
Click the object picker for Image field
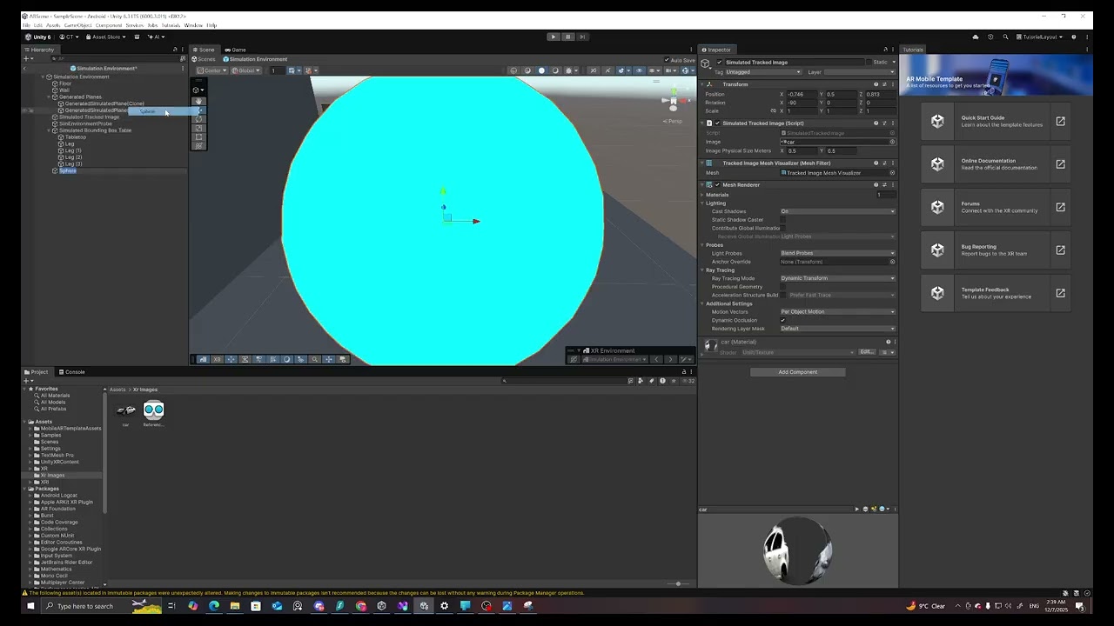coord(892,142)
